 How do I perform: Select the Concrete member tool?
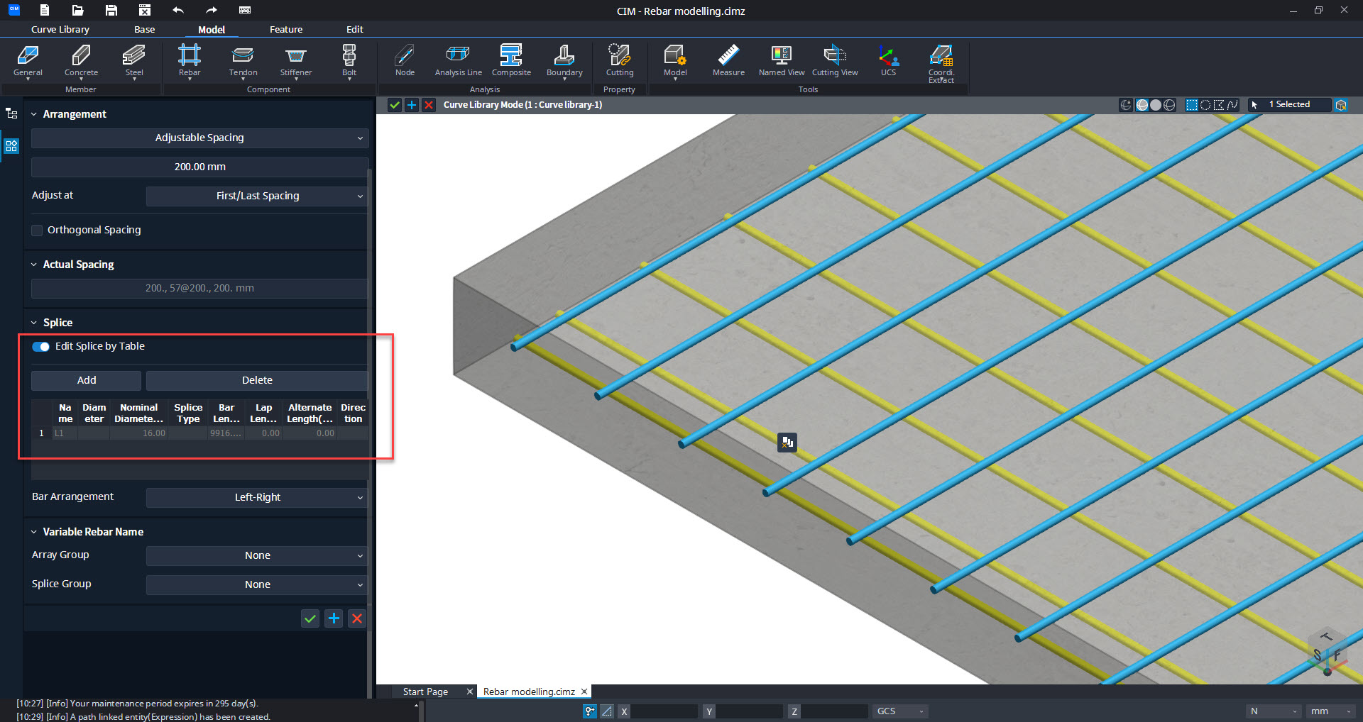click(81, 61)
